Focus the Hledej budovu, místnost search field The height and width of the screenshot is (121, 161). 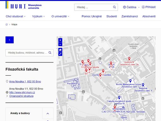click(27, 53)
